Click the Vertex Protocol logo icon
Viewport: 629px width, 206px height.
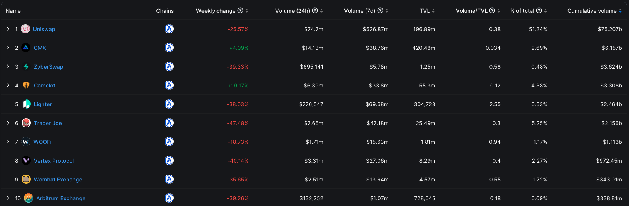[x=26, y=160]
